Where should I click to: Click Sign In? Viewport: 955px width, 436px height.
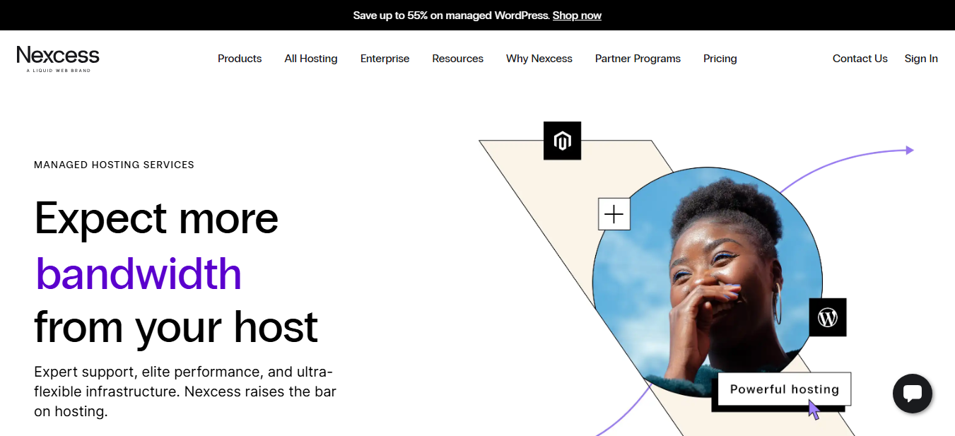coord(921,59)
